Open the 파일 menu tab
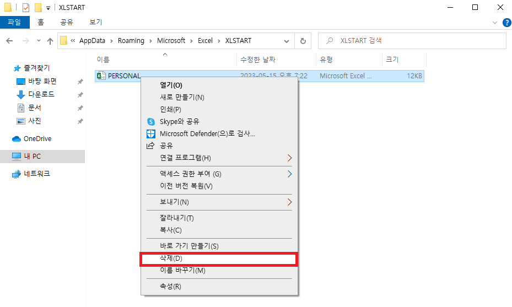 pyautogui.click(x=15, y=22)
